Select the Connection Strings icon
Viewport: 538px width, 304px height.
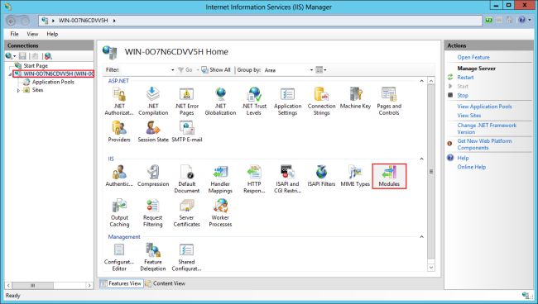point(321,102)
